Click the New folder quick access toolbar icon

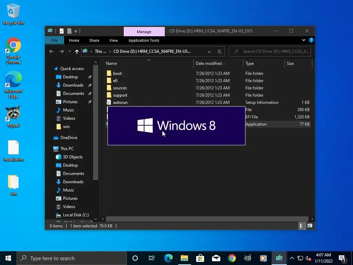point(69,31)
